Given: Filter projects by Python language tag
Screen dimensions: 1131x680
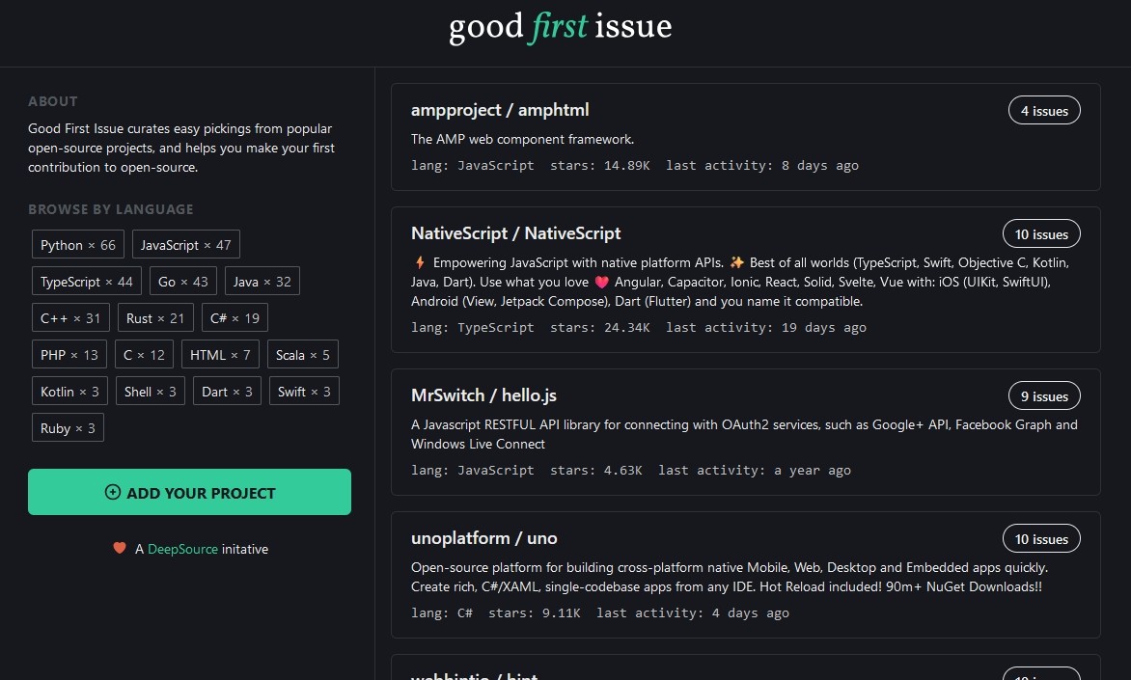Looking at the screenshot, I should tap(78, 244).
